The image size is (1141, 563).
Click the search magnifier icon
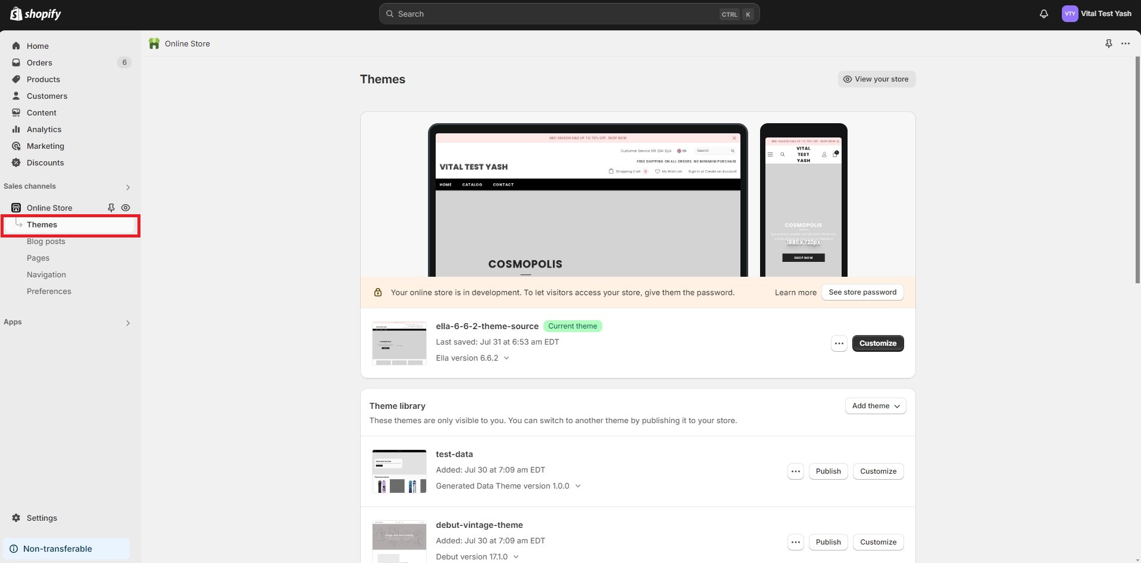[390, 14]
